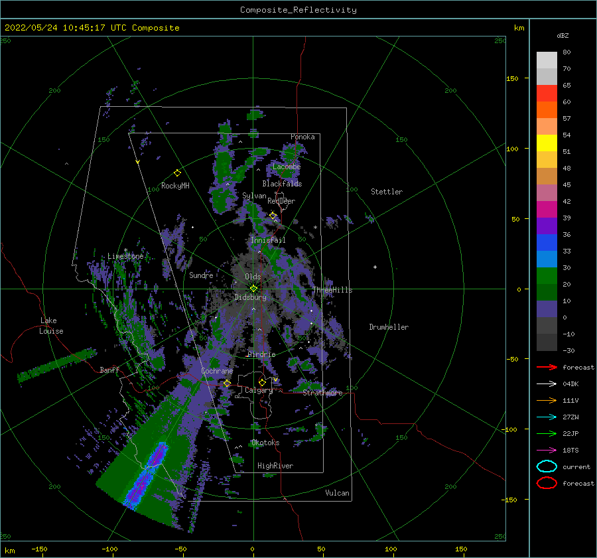Select the bright green 30 dBZ swatch
The height and width of the screenshot is (558, 597).
click(547, 276)
